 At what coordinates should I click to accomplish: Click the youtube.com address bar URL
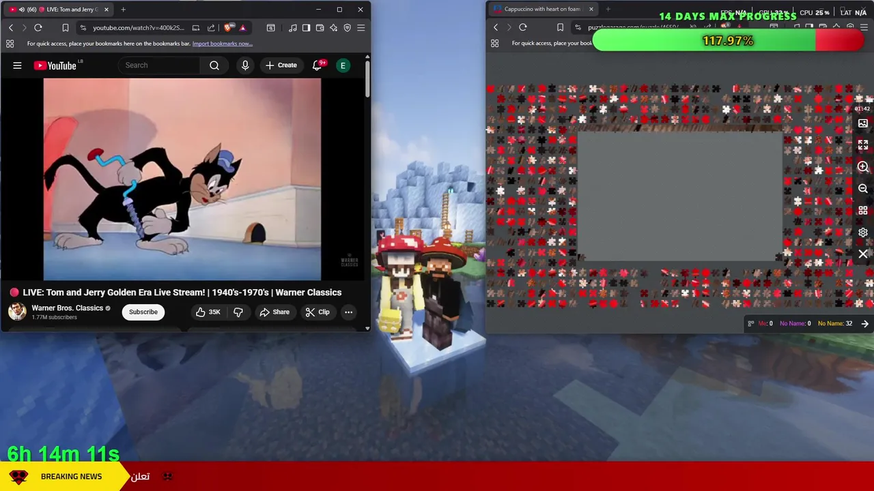pyautogui.click(x=139, y=28)
